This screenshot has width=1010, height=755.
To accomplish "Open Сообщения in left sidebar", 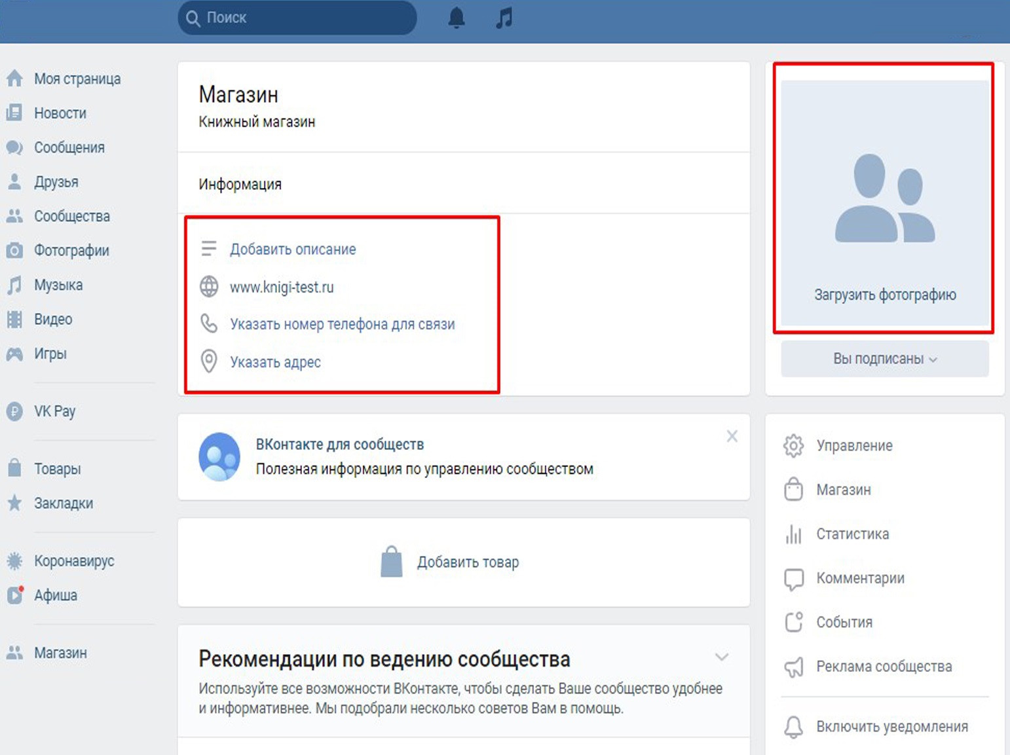I will click(x=69, y=147).
